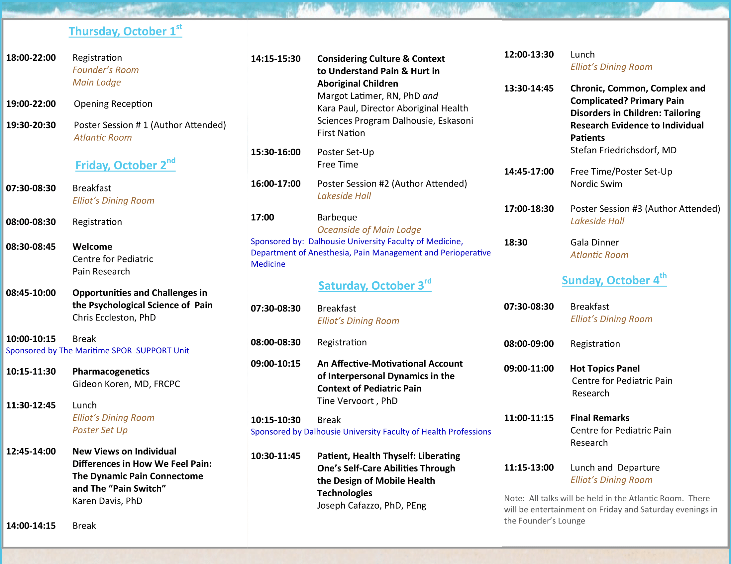The width and height of the screenshot is (731, 564).
Task: Select 'Chris Eccleston, PhD' speaker name
Action: (x=114, y=317)
